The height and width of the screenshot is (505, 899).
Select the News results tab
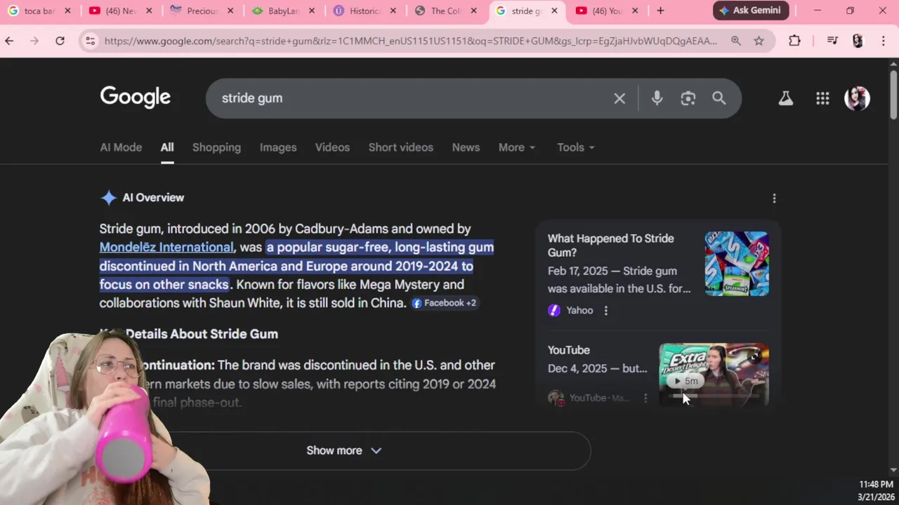[x=466, y=147]
